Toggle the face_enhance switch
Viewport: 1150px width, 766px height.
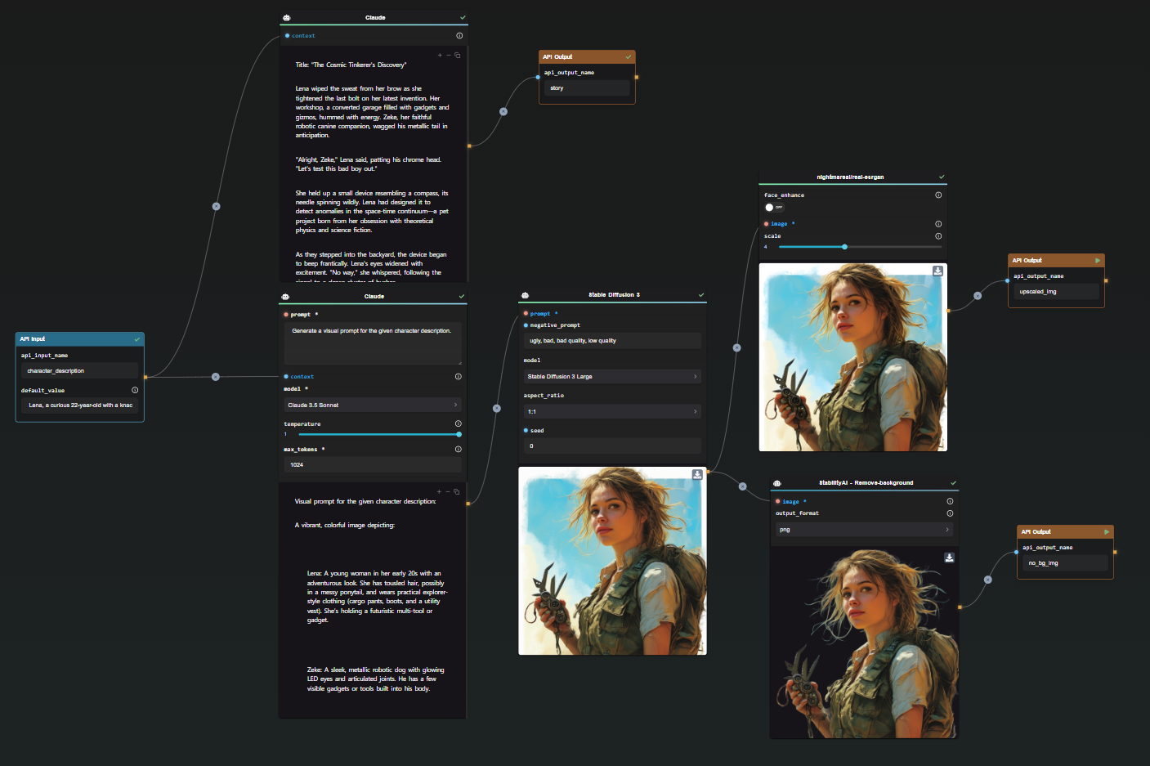click(x=774, y=208)
